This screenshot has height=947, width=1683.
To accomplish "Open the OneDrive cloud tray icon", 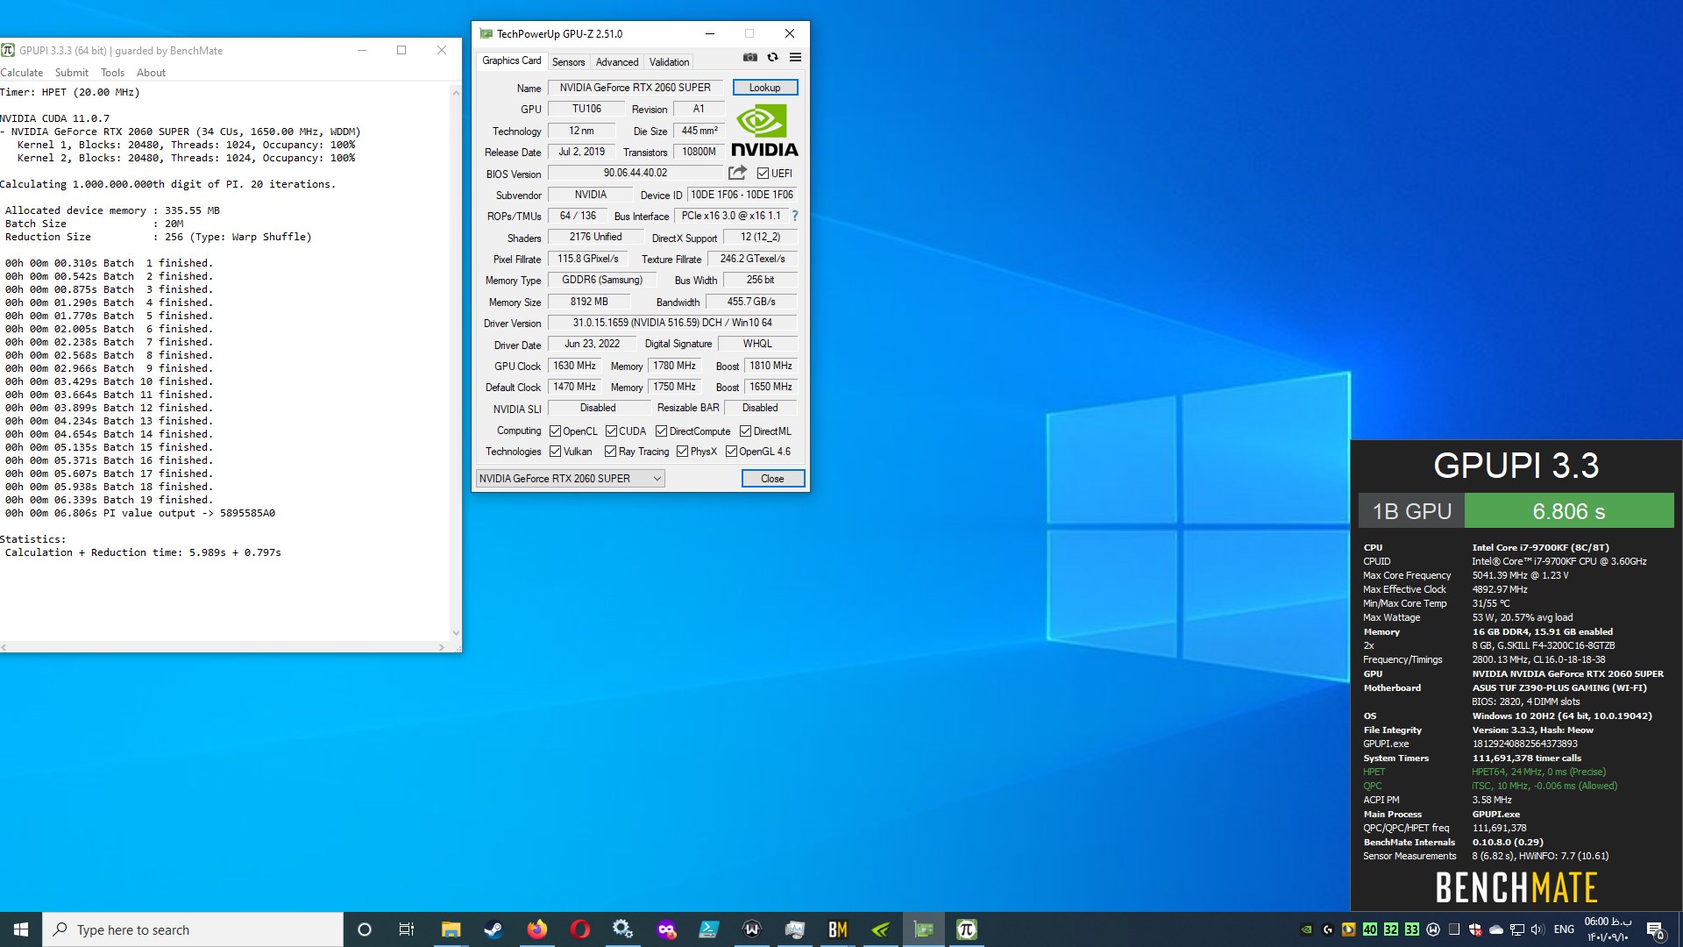I will [x=1496, y=929].
